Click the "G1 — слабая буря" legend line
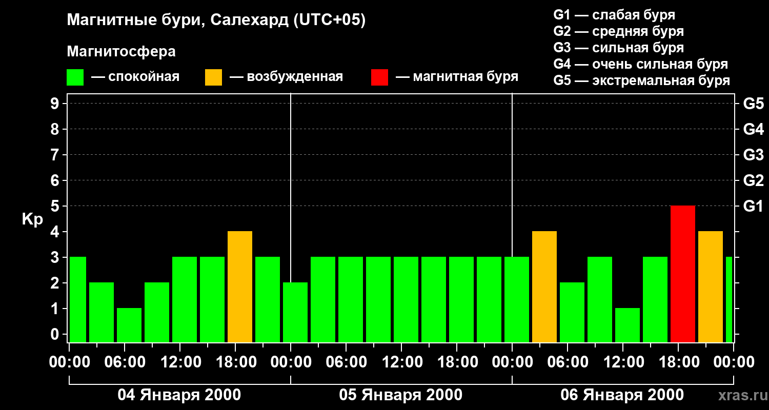 614,15
